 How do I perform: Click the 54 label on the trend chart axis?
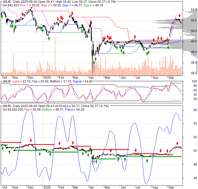pos(195,124)
